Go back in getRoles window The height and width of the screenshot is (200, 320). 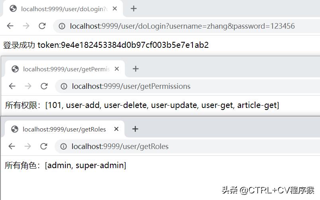[12, 146]
